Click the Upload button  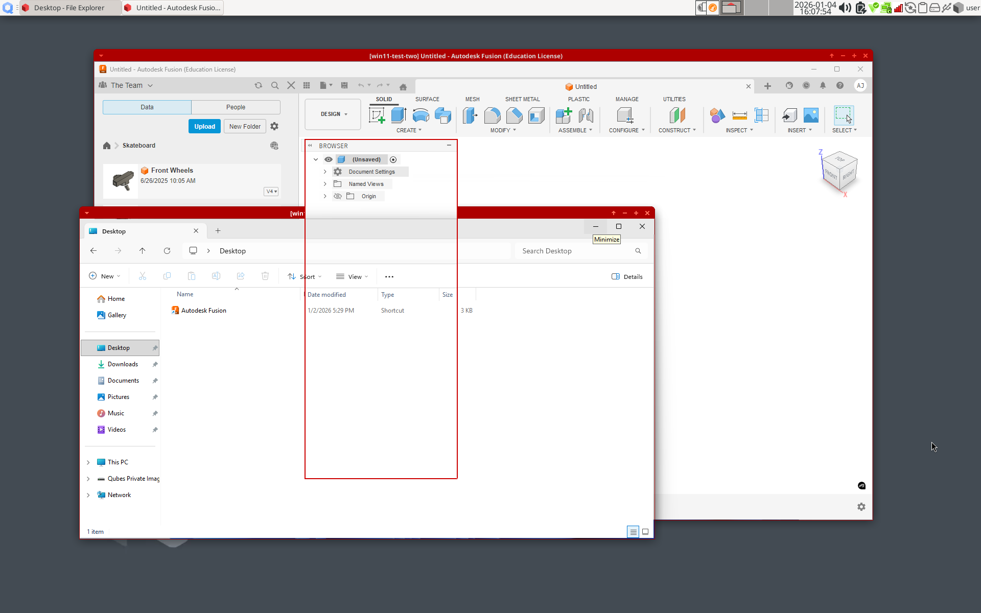[204, 127]
